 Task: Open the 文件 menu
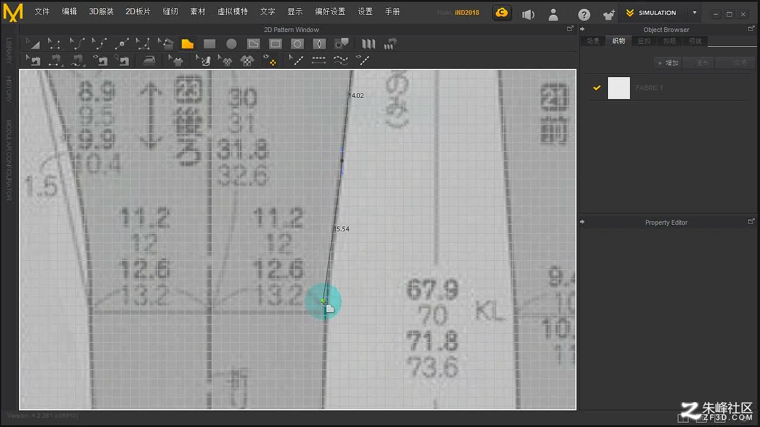point(42,11)
